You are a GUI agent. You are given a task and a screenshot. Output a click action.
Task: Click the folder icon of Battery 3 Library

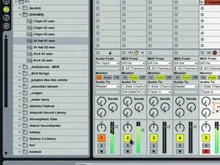(25, 139)
